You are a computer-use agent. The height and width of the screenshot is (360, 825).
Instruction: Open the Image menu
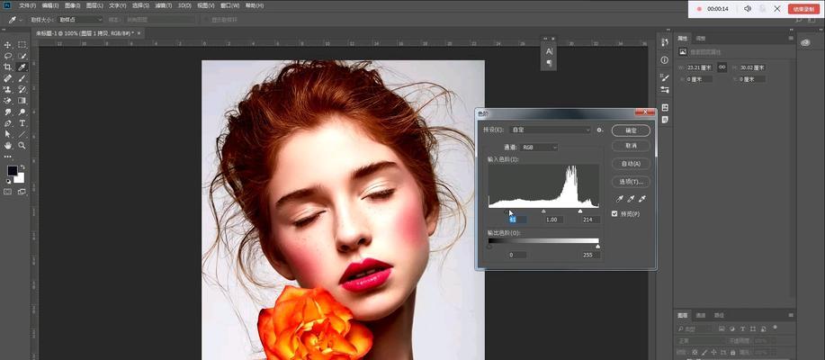click(72, 5)
